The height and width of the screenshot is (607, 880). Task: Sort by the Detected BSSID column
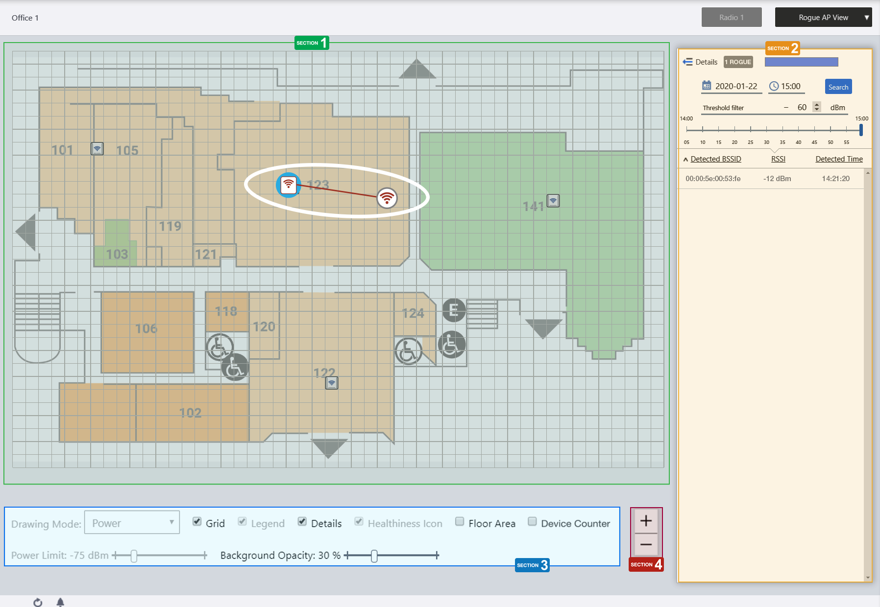pos(715,159)
